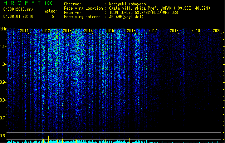Click the observer name Masayuki Kobayashi
Screen dimensions: 225x143
pyautogui.click(x=128, y=4)
